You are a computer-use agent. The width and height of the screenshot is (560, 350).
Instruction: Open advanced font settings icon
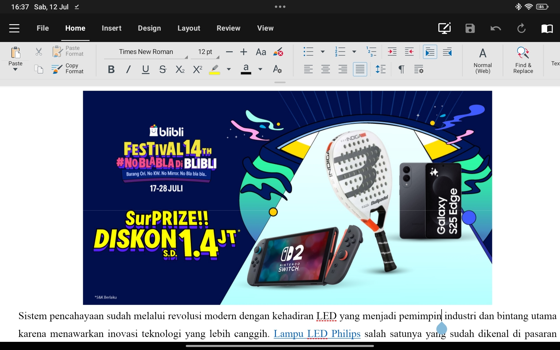click(x=277, y=69)
